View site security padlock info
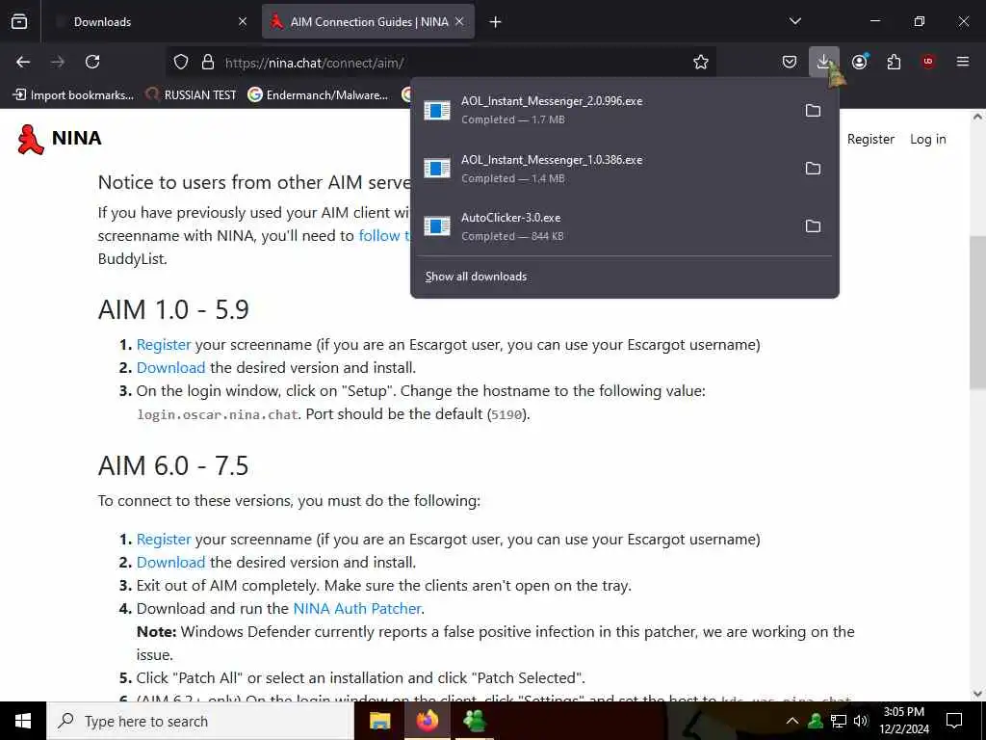This screenshot has width=986, height=740. coord(208,62)
